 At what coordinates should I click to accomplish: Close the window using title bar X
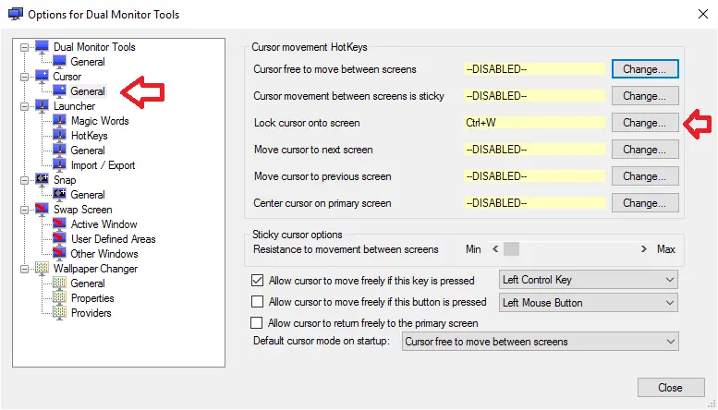point(703,14)
